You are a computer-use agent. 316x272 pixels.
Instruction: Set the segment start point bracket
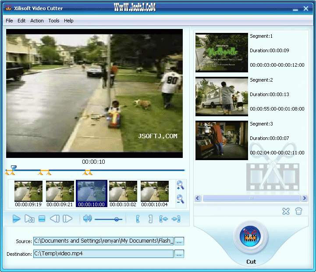(138, 219)
